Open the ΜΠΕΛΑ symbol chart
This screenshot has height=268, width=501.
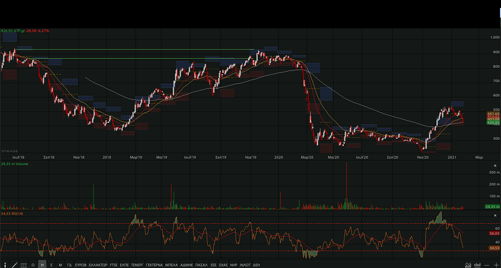click(171, 265)
